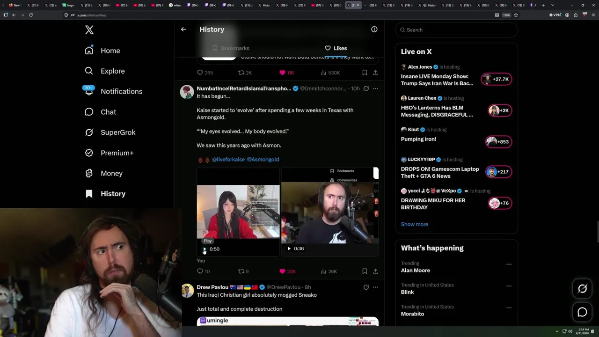Image resolution: width=599 pixels, height=337 pixels.
Task: Open the Blink trending topic
Action: pos(408,292)
